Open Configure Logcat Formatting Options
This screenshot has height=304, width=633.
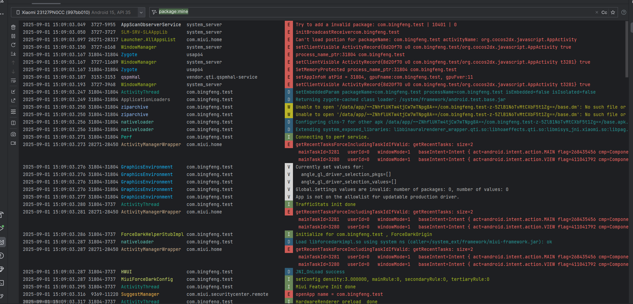coord(13,112)
